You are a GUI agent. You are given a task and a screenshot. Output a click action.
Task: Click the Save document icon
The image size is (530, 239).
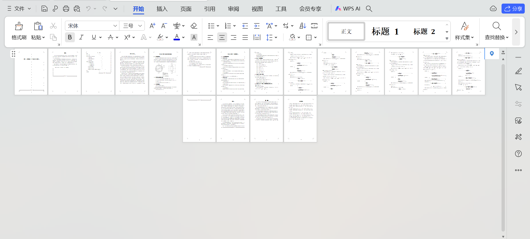pyautogui.click(x=44, y=9)
